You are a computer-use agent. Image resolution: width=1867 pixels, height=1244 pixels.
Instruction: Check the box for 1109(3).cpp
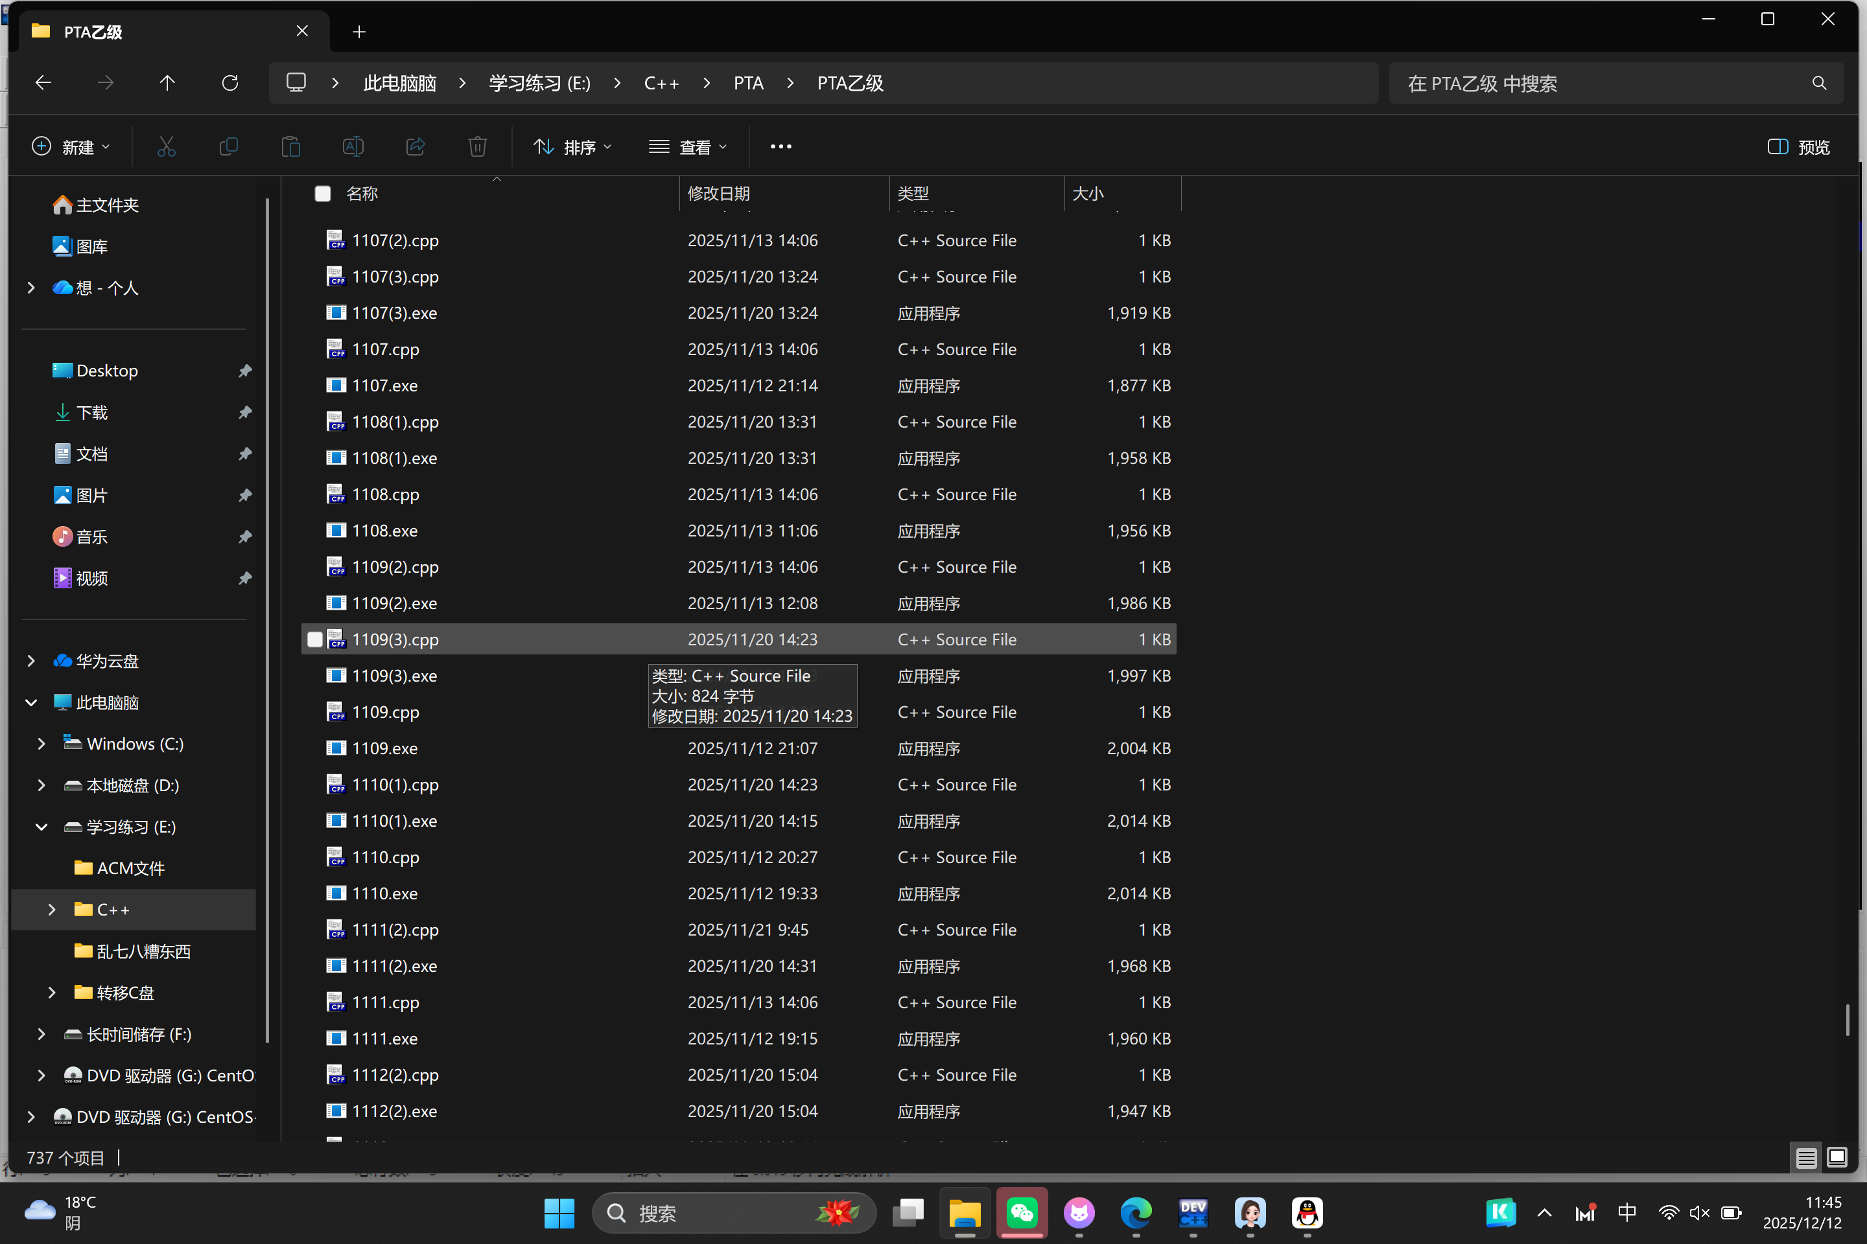(x=315, y=639)
